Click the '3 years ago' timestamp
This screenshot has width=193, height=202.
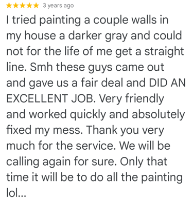(x=58, y=6)
